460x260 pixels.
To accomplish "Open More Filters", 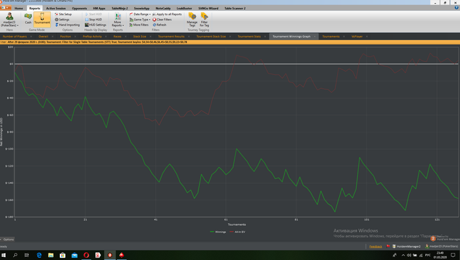I will 139,25.
